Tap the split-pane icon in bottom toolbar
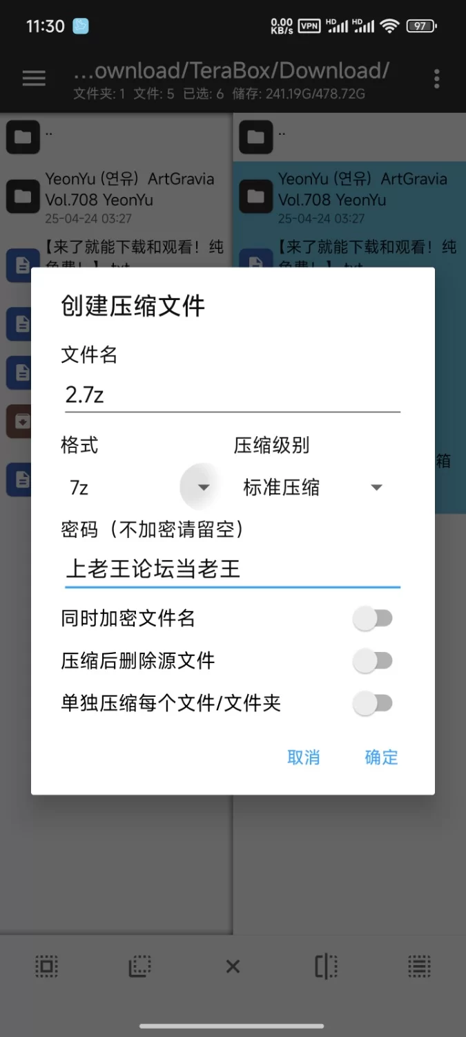466x1037 pixels. coord(326,966)
